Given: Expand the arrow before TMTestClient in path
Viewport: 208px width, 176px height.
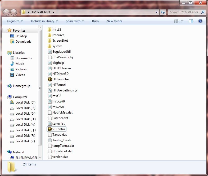Looking at the screenshot, I should (x=29, y=12).
